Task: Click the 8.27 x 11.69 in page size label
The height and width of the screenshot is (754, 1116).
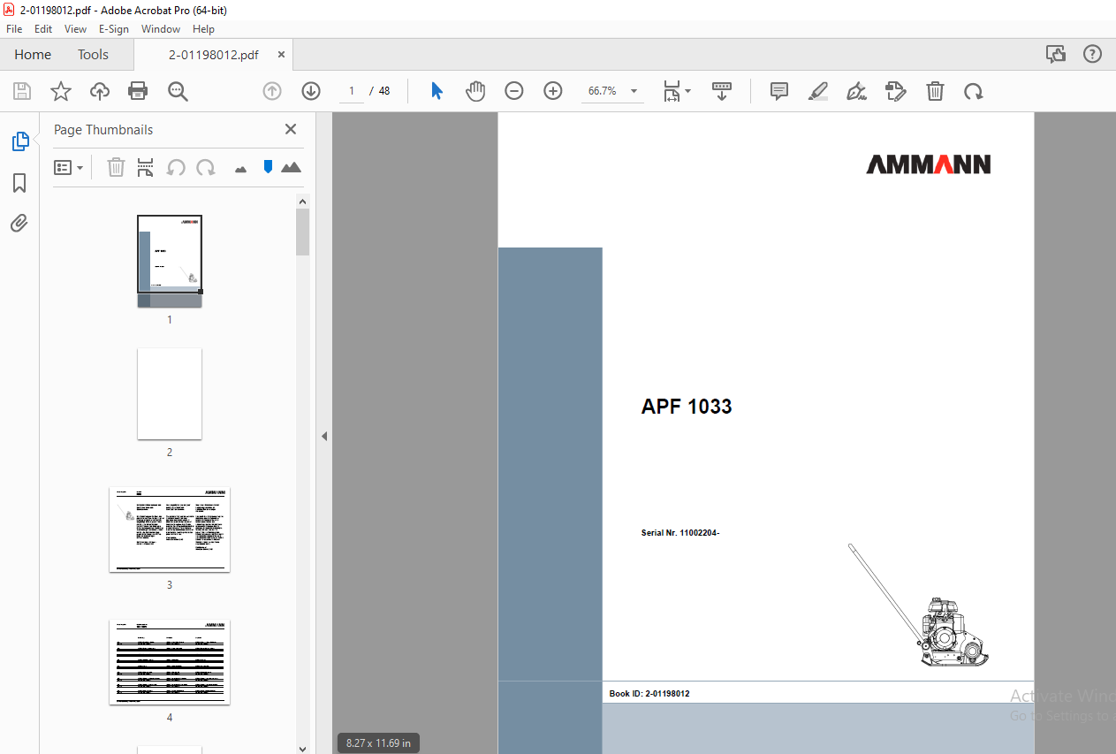Action: pyautogui.click(x=378, y=743)
